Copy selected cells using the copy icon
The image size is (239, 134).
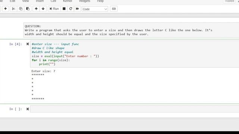(x=21, y=9)
